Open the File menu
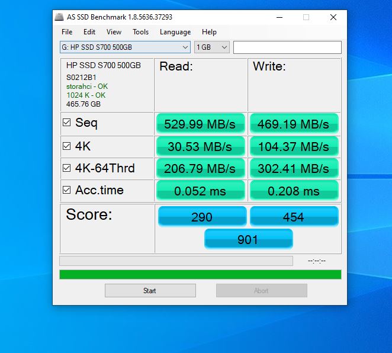 [67, 32]
